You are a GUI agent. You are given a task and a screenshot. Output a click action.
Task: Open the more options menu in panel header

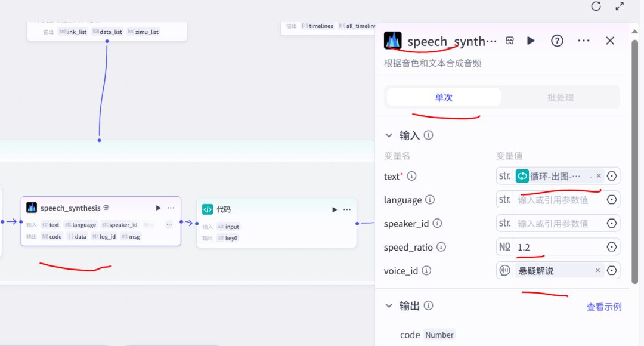pos(583,41)
